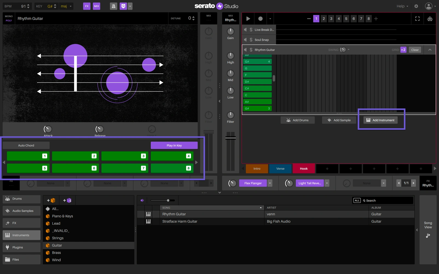
Task: Open the Files library tab
Action: click(x=21, y=259)
